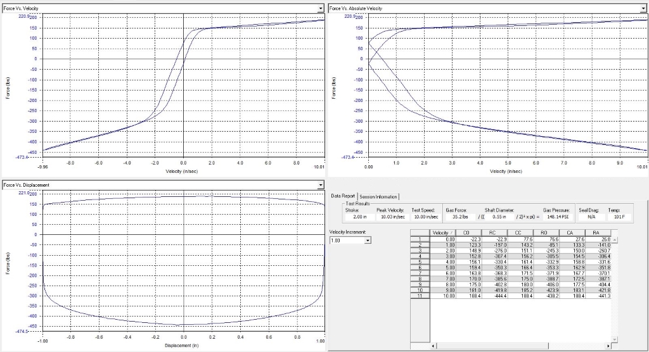This screenshot has height=352, width=649.
Task: Open the Velocity Increment dropdown
Action: tap(368, 241)
